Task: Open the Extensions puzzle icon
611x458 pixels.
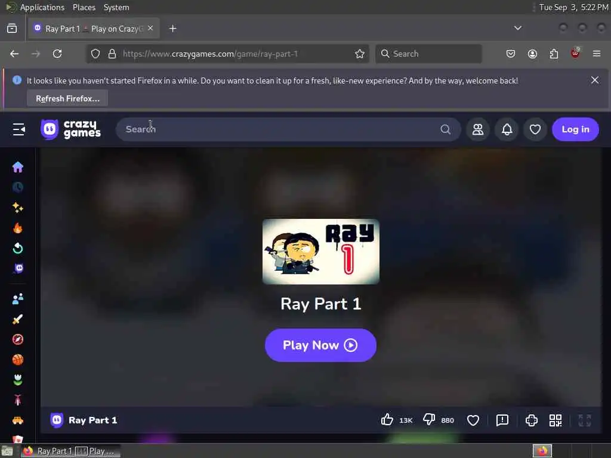Action: 554,54
